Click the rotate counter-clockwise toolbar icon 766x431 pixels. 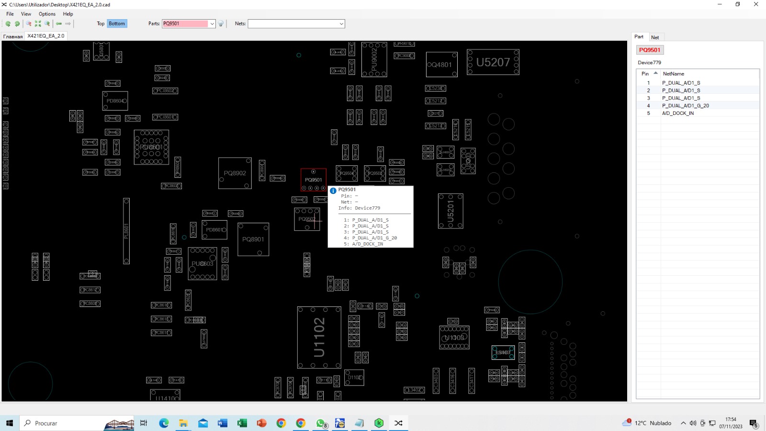8,23
